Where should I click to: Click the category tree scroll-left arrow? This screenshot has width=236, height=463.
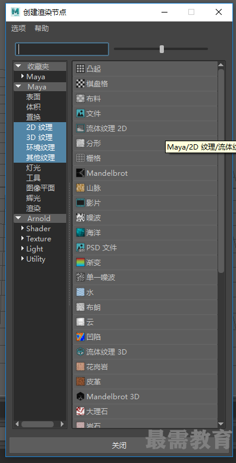pos(17,424)
